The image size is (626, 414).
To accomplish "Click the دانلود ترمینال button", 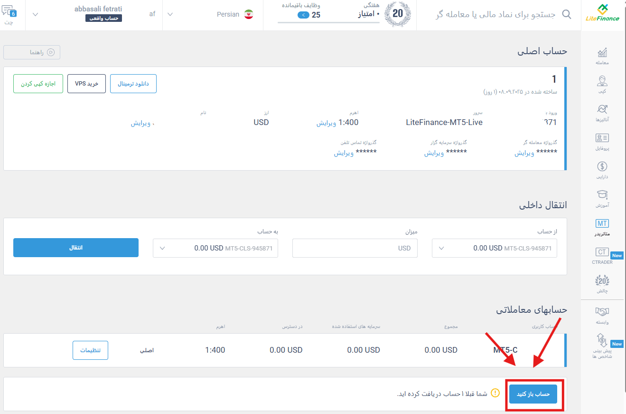I will pyautogui.click(x=133, y=84).
